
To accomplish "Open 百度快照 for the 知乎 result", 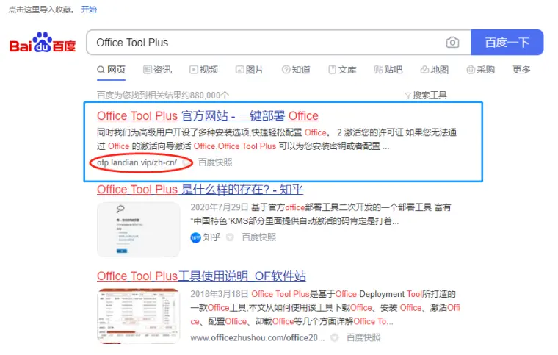I will click(259, 237).
